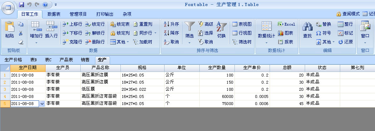Click the 升序 ascending sort icon
375x131 pixels.
click(x=167, y=24)
